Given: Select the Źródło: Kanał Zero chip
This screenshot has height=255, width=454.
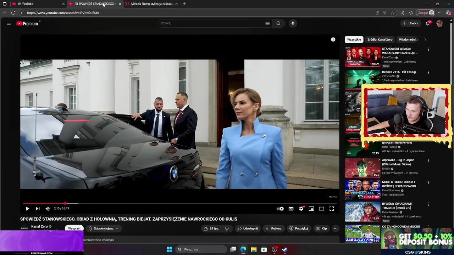Looking at the screenshot, I should (380, 40).
